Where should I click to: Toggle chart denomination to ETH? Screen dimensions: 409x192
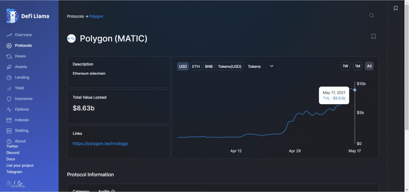pyautogui.click(x=196, y=66)
